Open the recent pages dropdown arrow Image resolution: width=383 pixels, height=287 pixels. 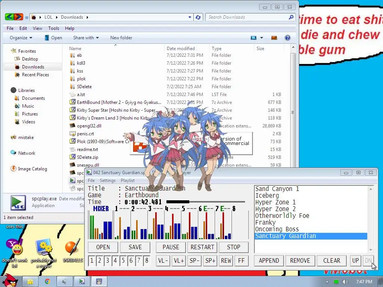coord(27,17)
